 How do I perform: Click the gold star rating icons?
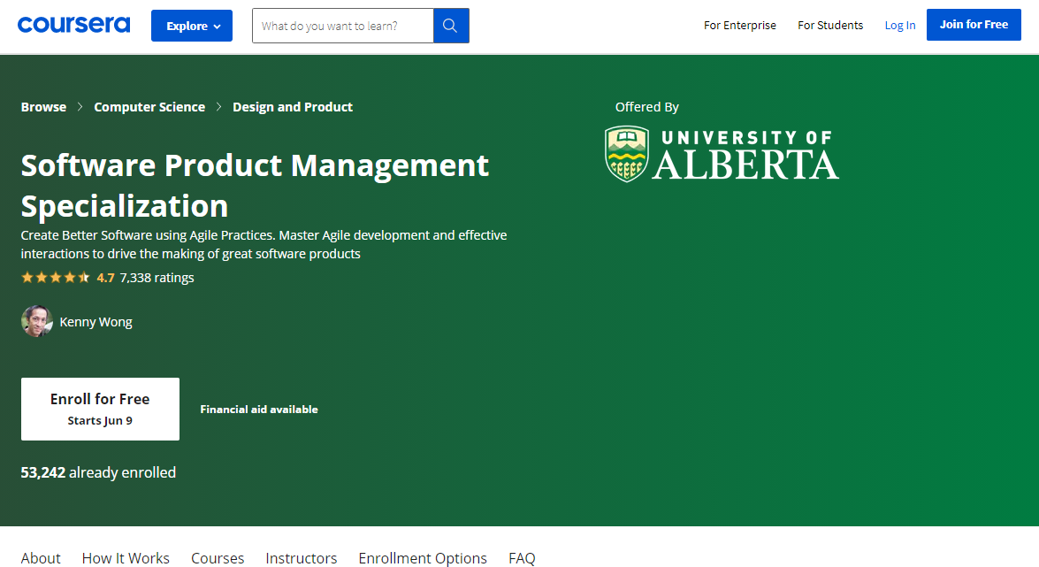point(56,277)
